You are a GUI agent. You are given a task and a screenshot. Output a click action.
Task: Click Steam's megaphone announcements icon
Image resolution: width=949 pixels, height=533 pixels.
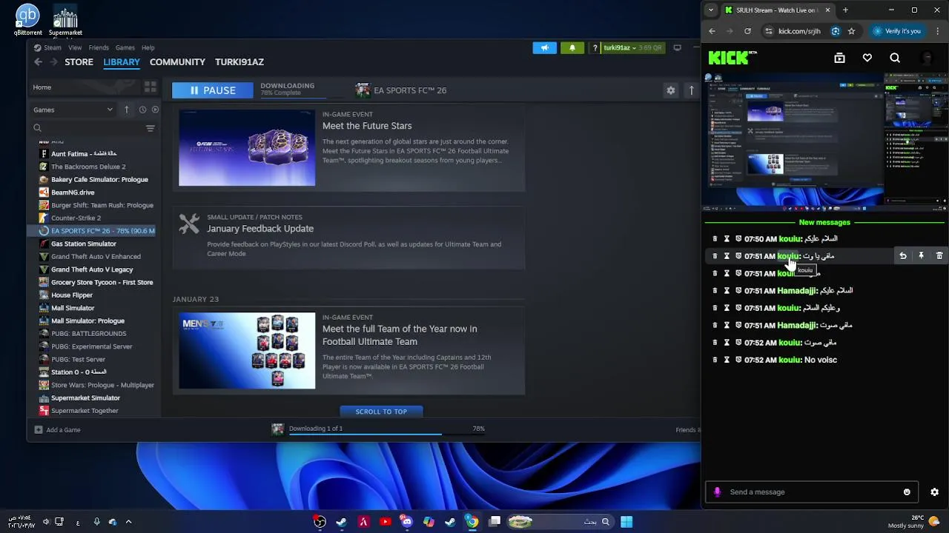(x=545, y=47)
